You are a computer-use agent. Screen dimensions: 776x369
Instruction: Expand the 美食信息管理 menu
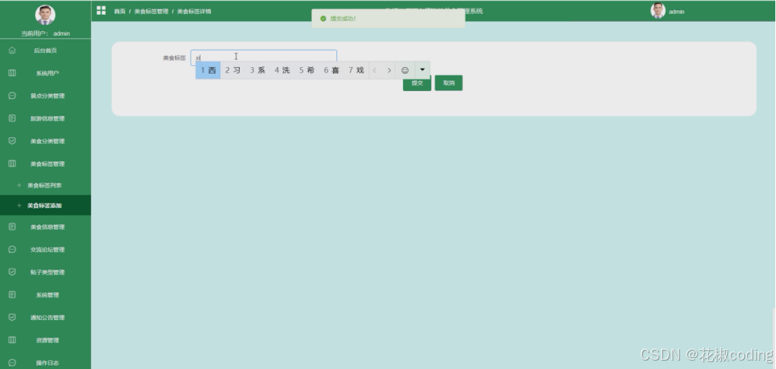(46, 227)
